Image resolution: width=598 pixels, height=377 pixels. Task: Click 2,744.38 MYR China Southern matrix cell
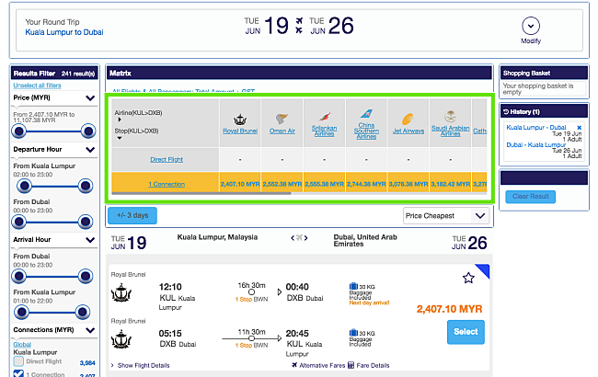[366, 184]
